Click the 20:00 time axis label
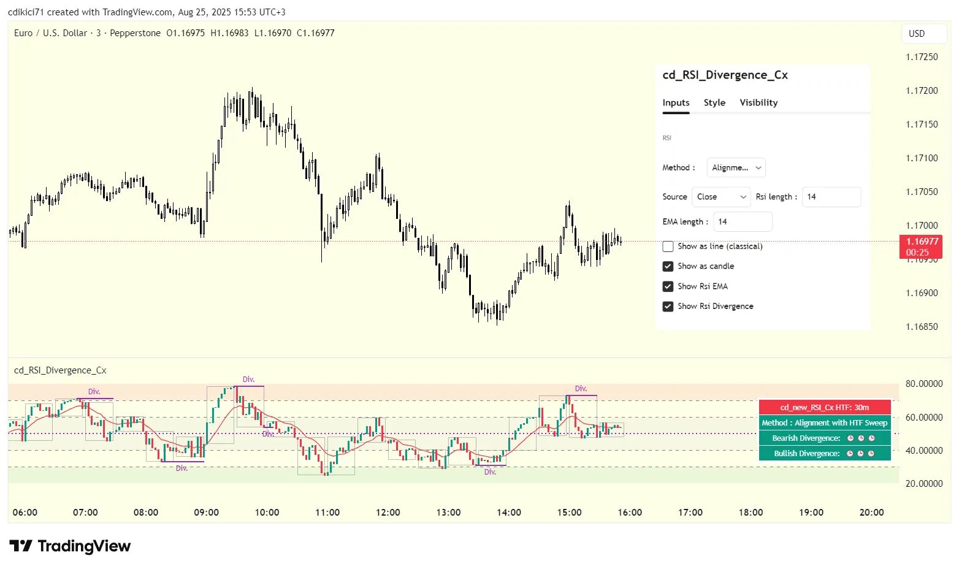Image resolution: width=959 pixels, height=569 pixels. pos(871,513)
